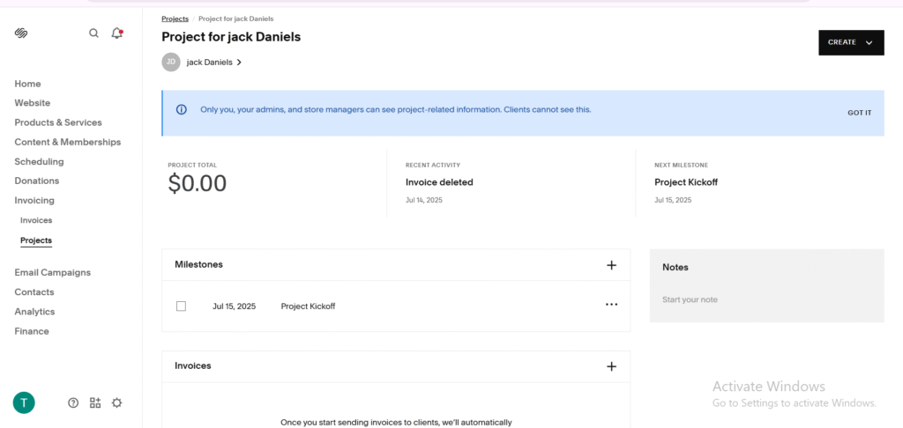Image resolution: width=903 pixels, height=428 pixels.
Task: Click the Next Milestone Project Kickoff text
Action: point(686,182)
